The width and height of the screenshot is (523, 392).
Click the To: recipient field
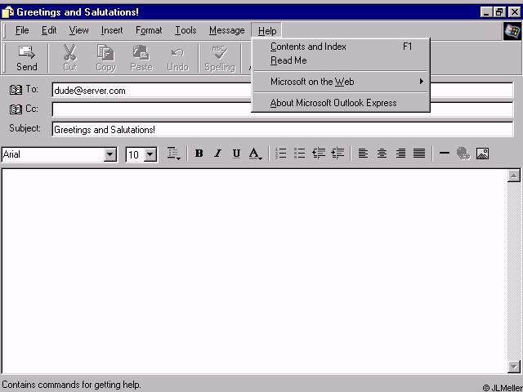[152, 91]
